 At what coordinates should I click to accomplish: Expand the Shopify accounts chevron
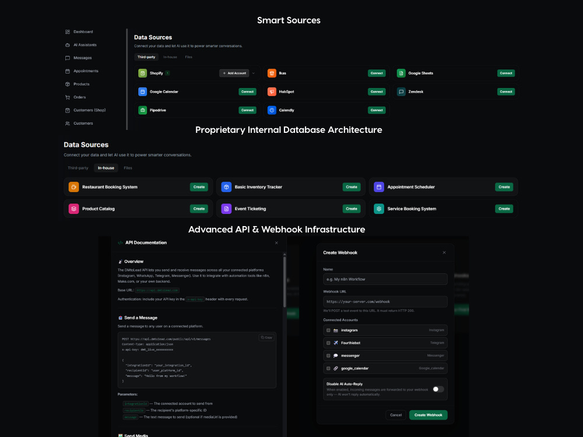[x=254, y=73]
